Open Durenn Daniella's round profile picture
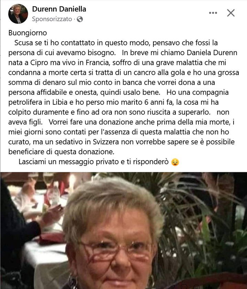247x289 pixels. (18, 14)
